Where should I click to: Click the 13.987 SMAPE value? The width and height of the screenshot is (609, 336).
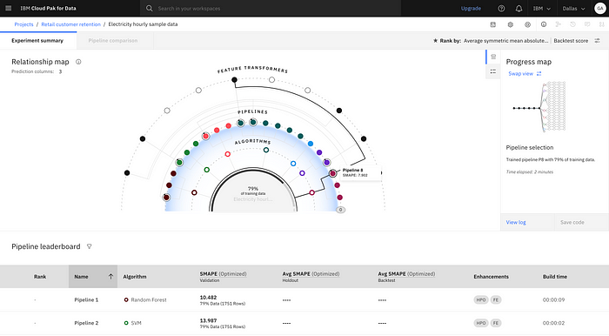click(208, 321)
